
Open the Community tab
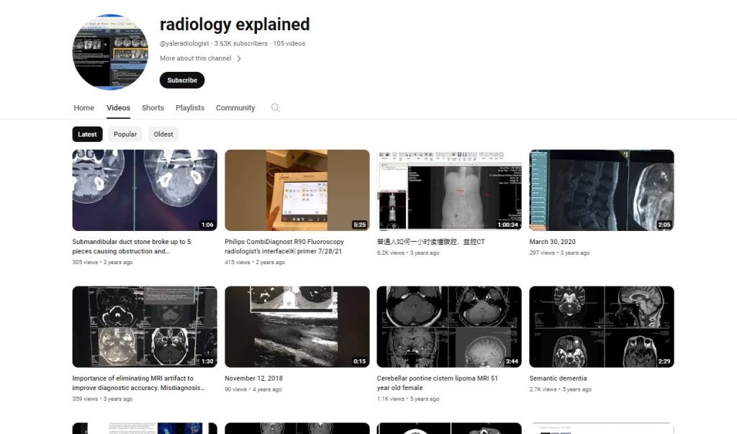click(x=235, y=108)
